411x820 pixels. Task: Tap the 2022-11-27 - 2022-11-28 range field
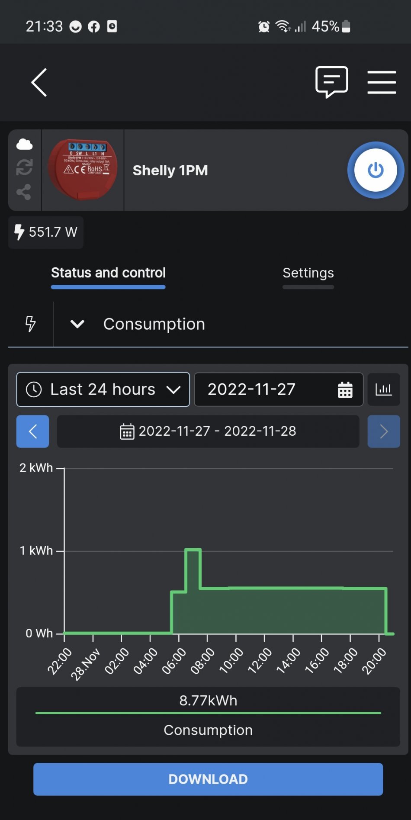point(208,431)
